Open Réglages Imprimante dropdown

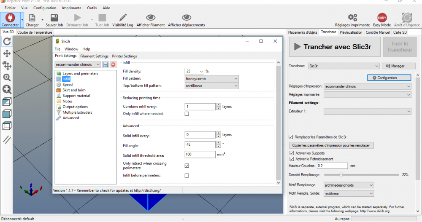pyautogui.click(x=368, y=95)
